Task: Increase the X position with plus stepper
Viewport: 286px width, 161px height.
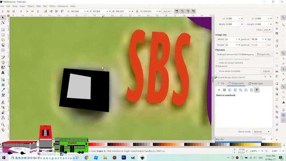Action: [x=88, y=11]
